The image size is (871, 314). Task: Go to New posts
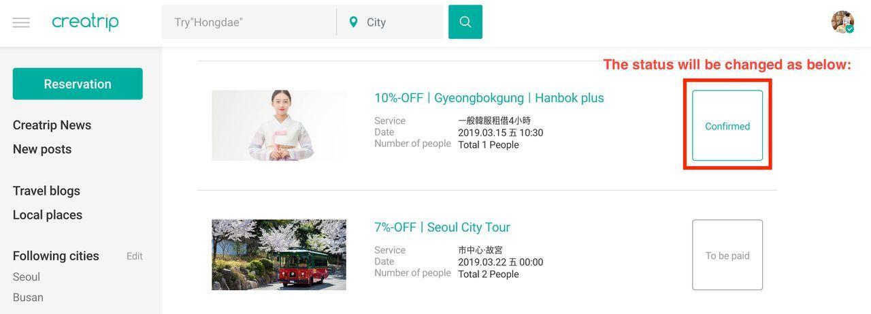pos(42,149)
